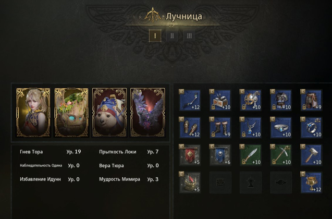Open the blonde girl character card
The image size is (332, 219).
point(33,113)
